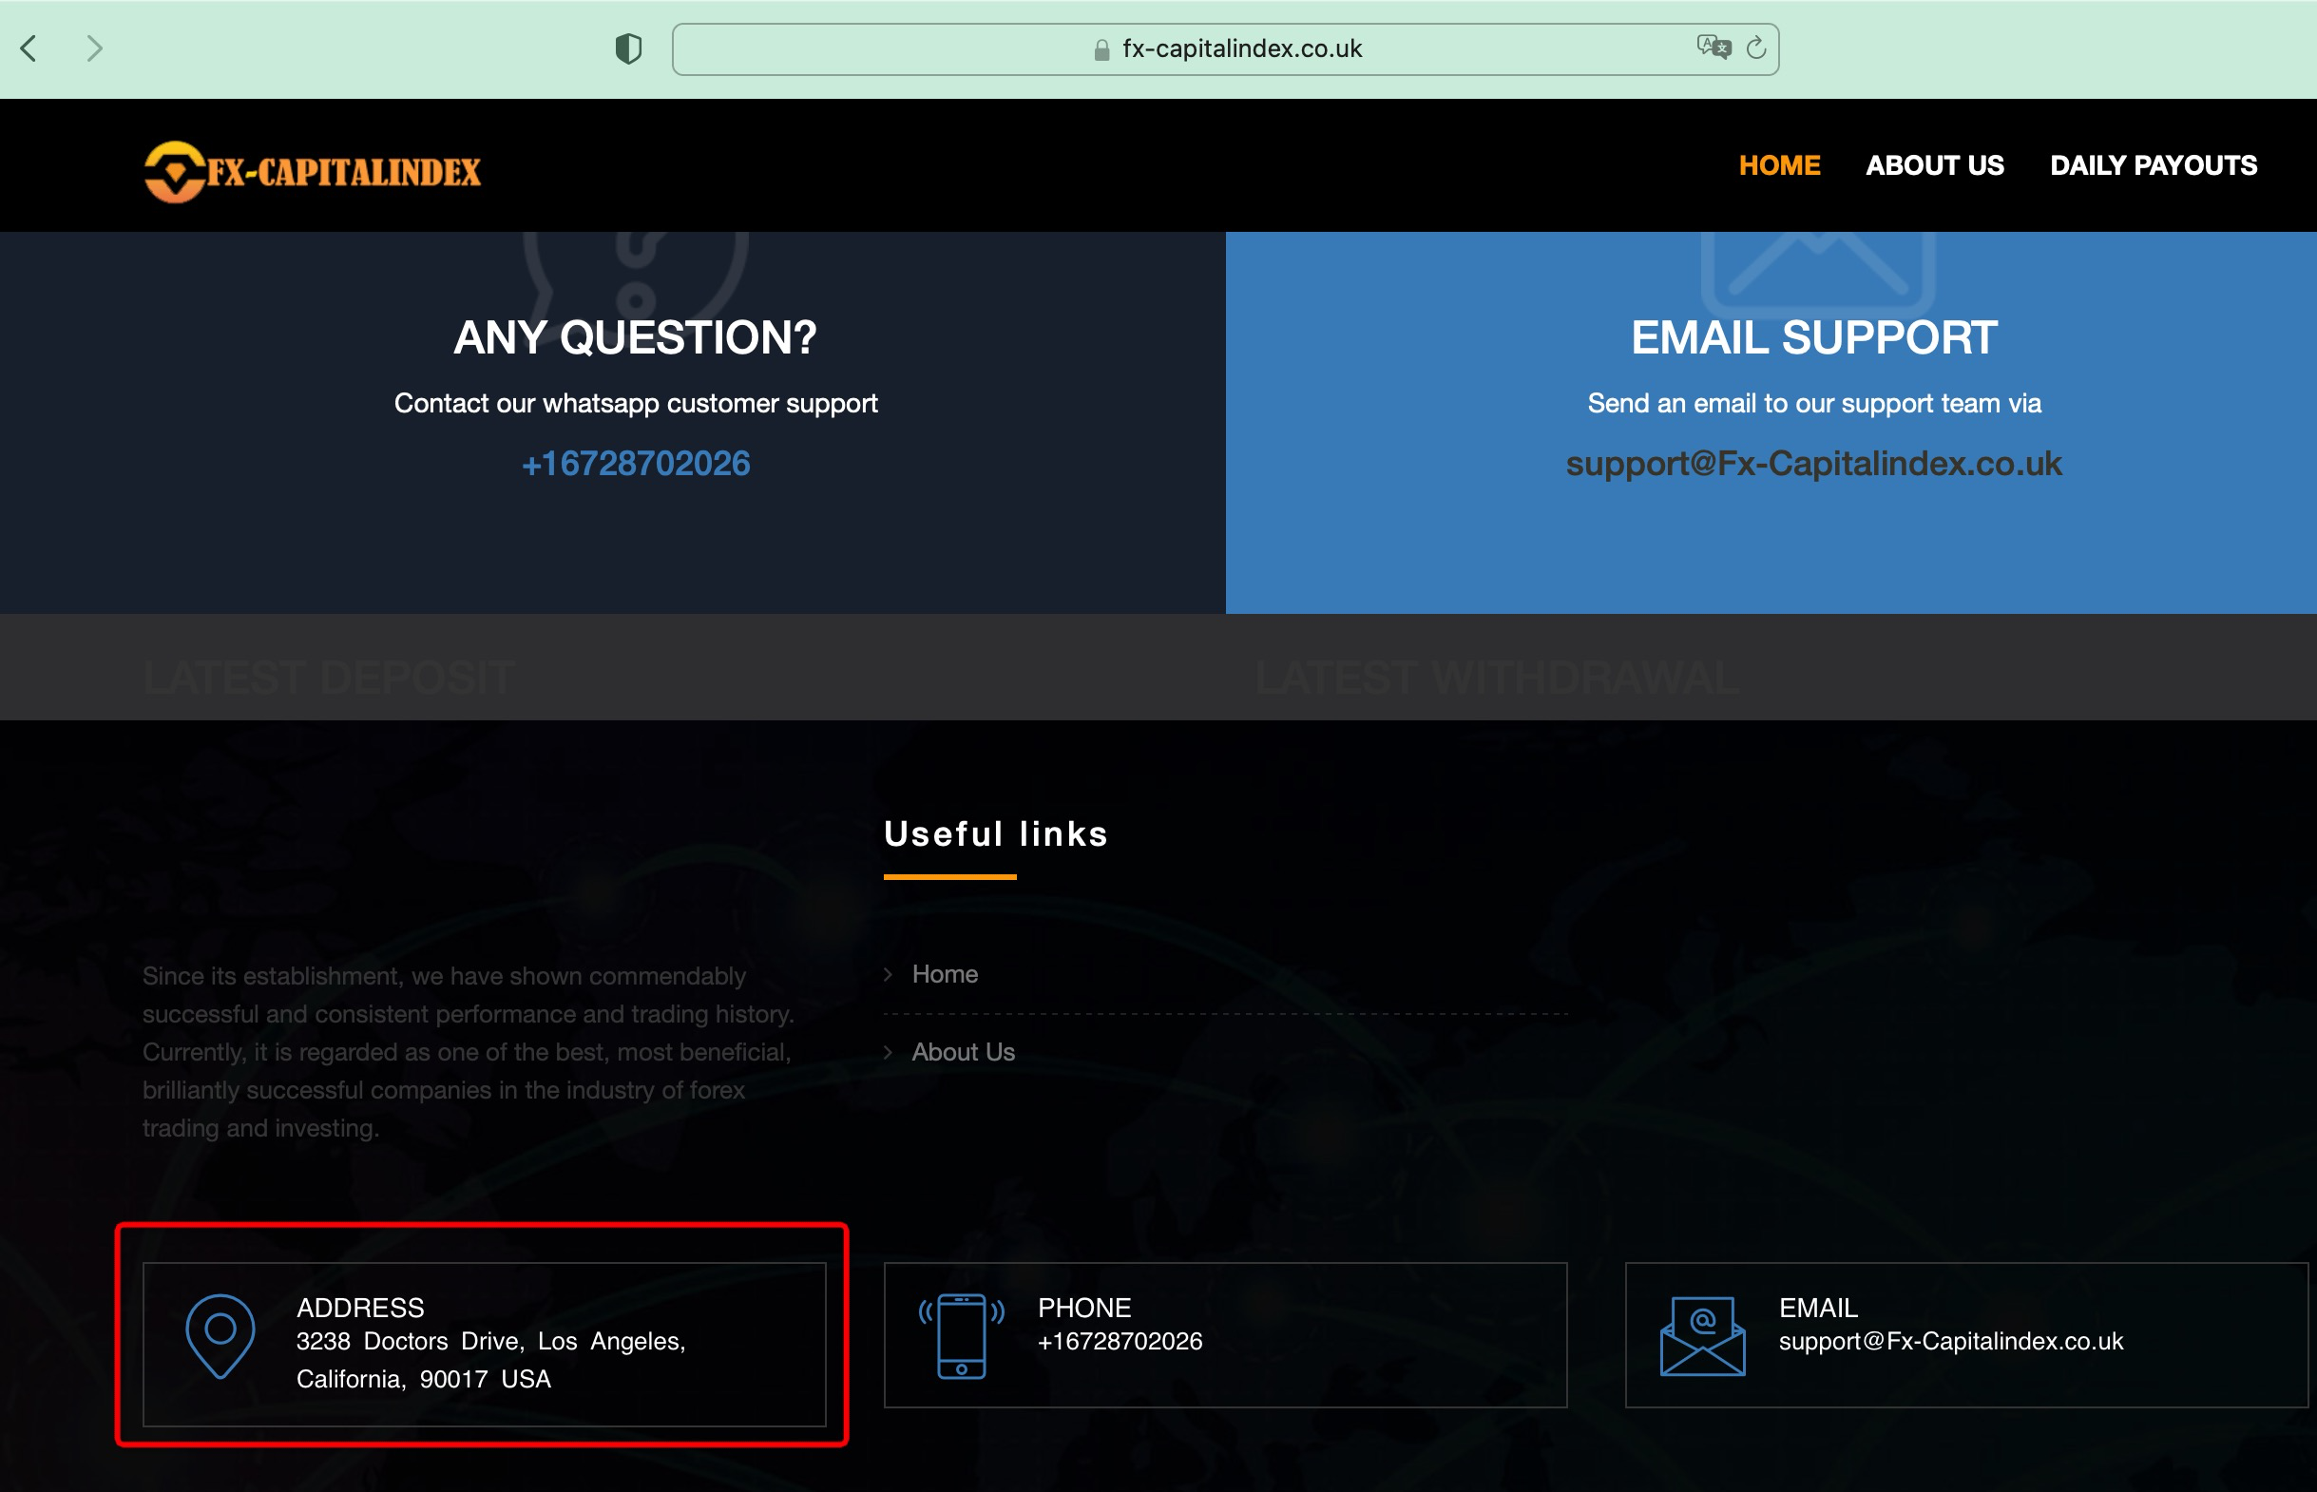Click WhatsApp number +16728702026 link
Screen dimensions: 2317x1492
[x=636, y=464]
